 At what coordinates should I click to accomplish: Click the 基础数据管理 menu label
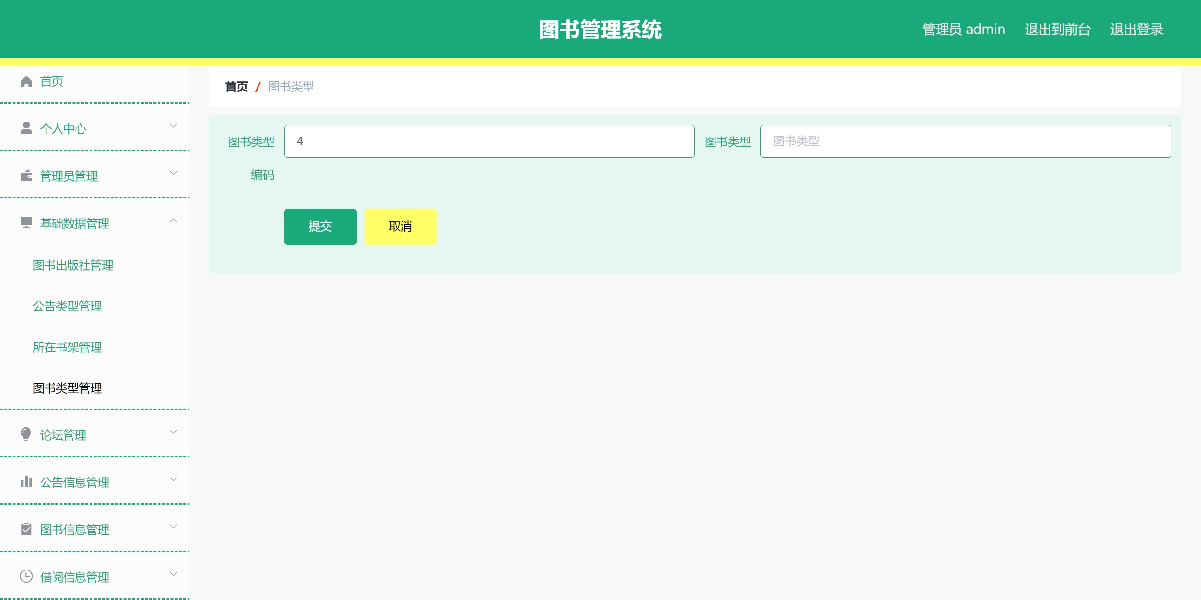coord(75,224)
